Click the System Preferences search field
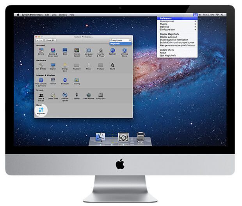Viewport: 242px width, 206px height. [x=121, y=40]
